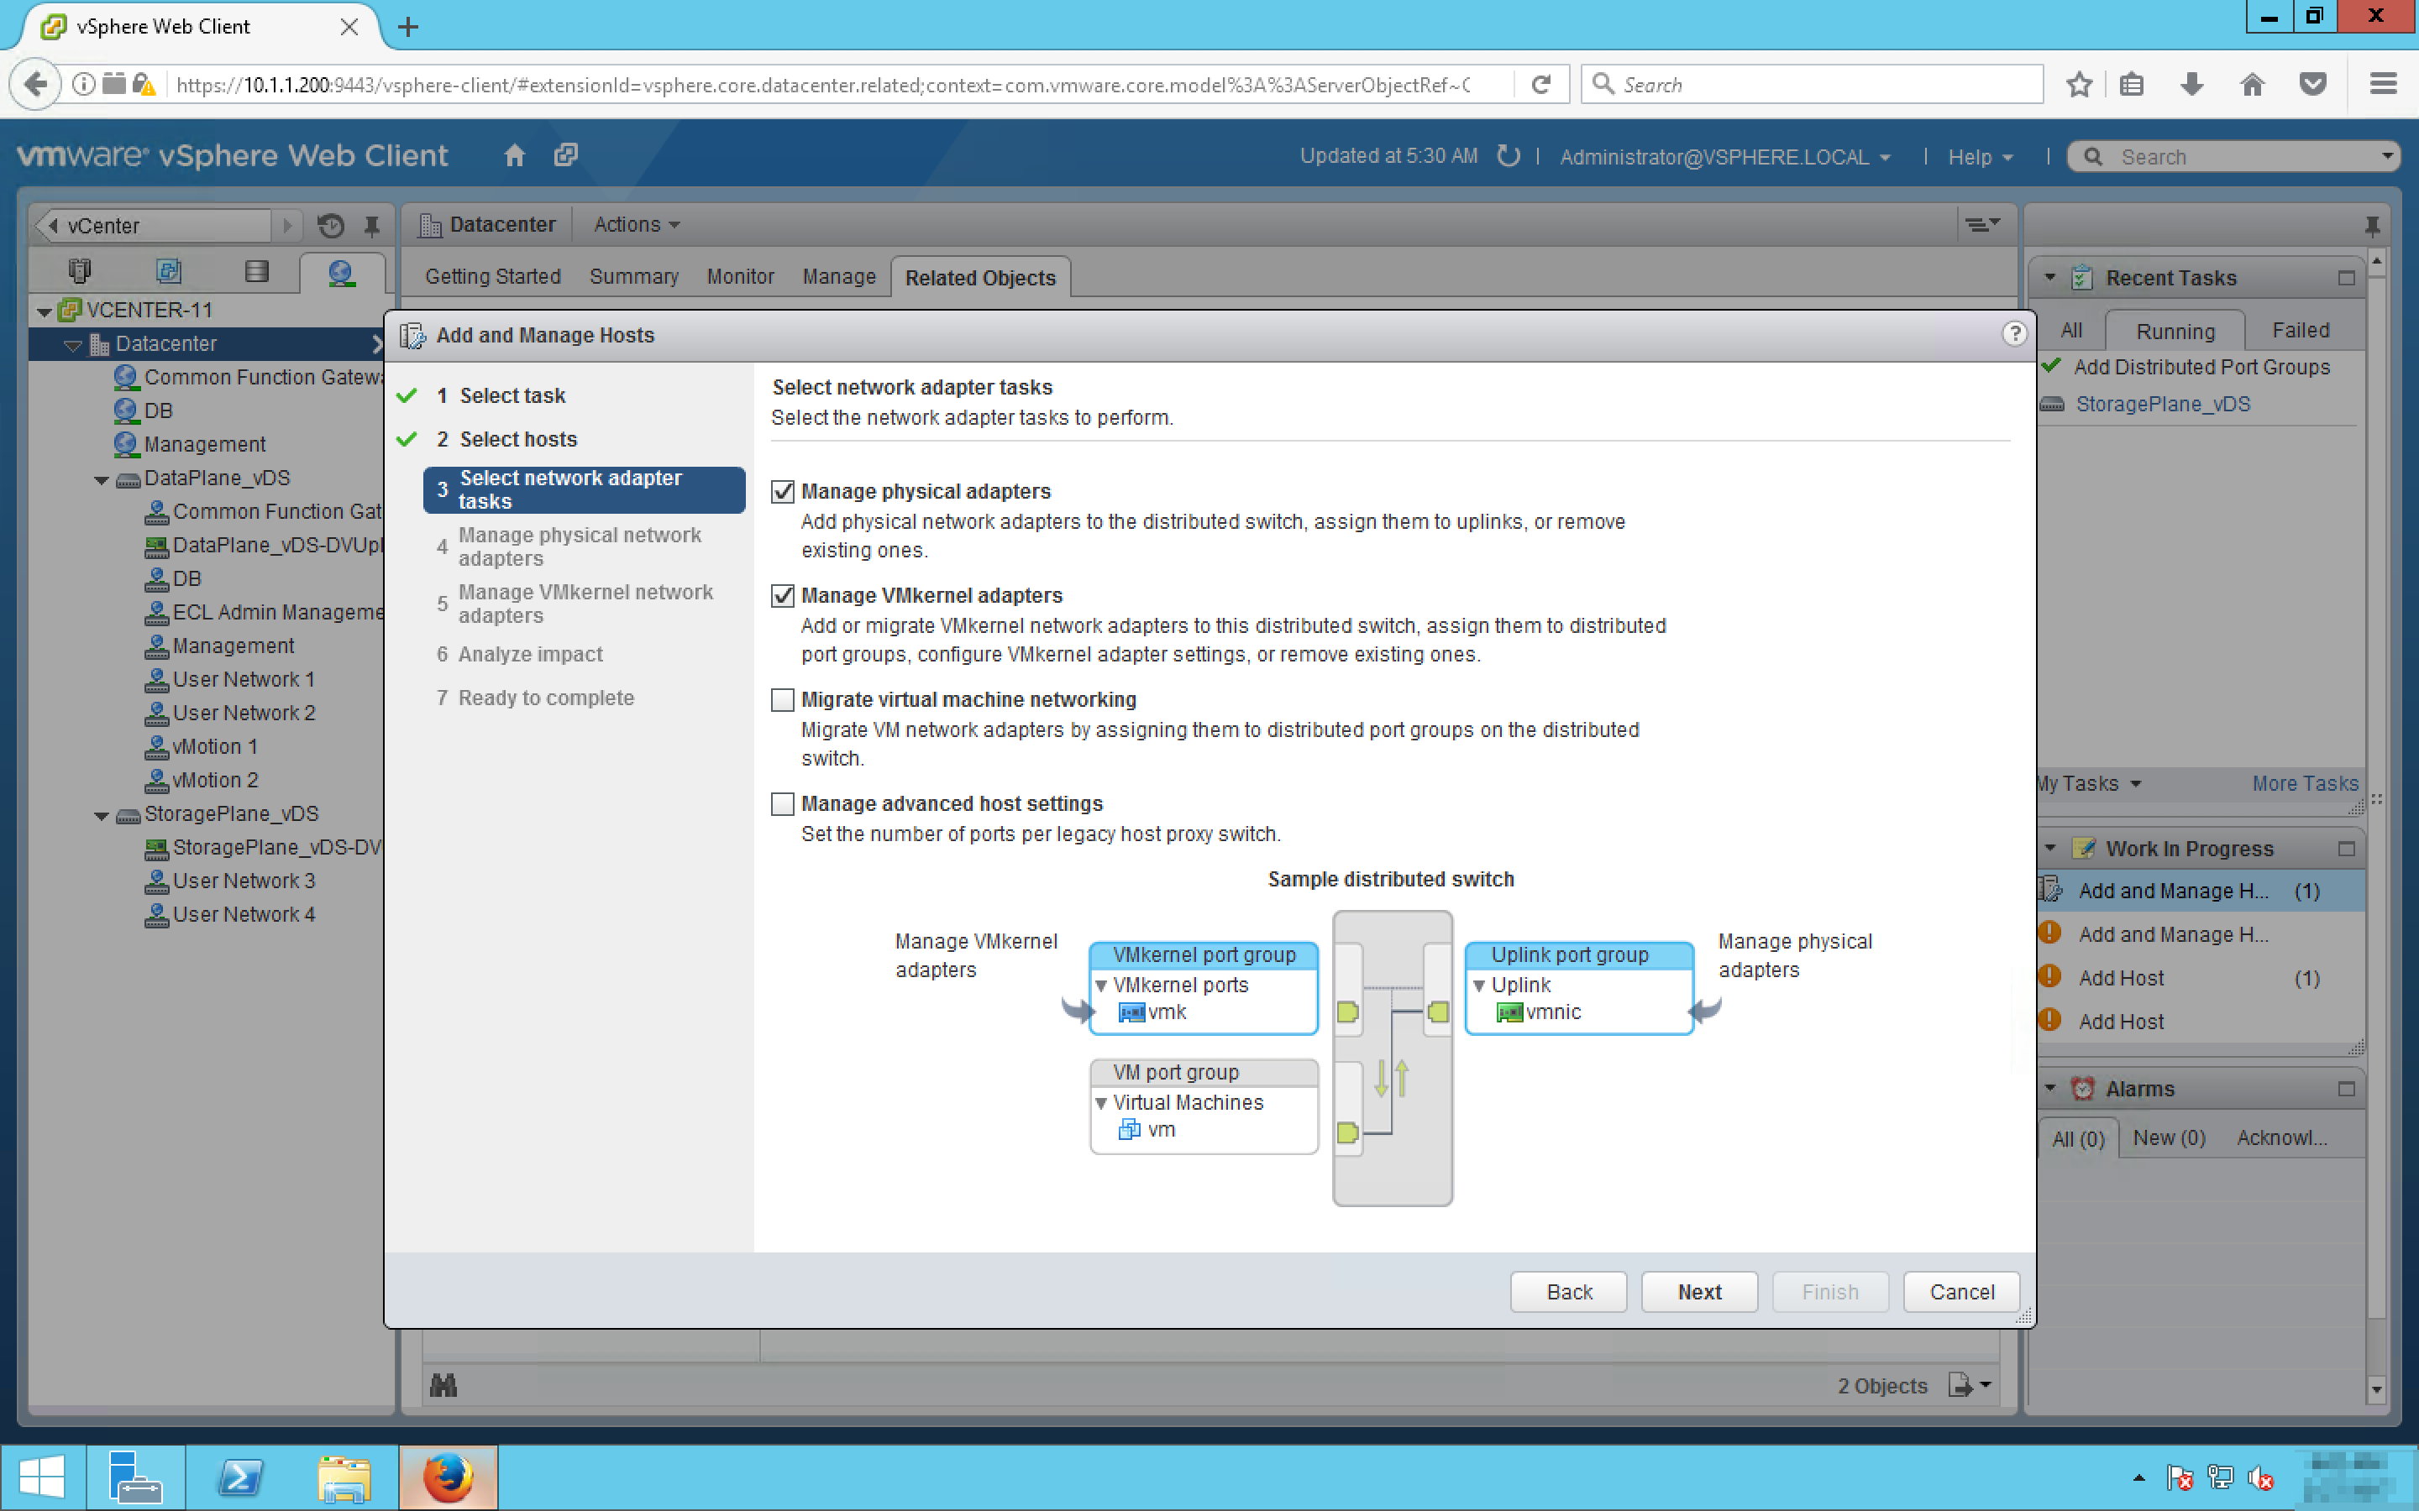Open Windows Start button
This screenshot has height=1511, width=2419.
coord(42,1477)
